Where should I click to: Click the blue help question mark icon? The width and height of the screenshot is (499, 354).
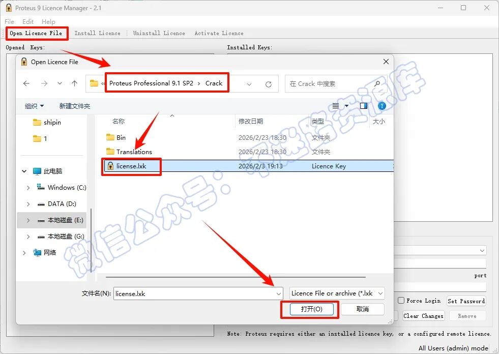[x=382, y=106]
